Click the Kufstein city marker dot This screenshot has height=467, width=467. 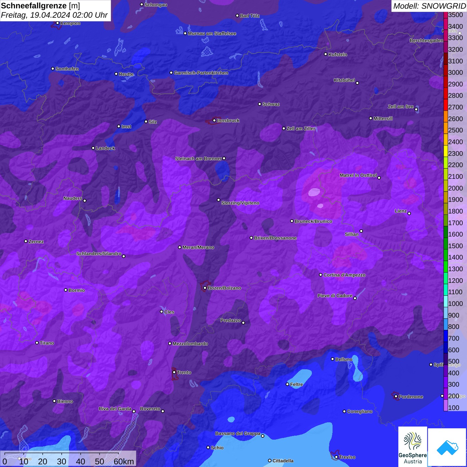[x=326, y=54]
